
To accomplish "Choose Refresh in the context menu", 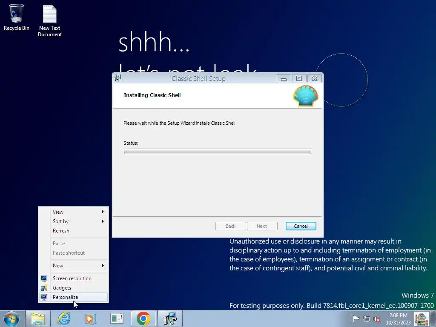I will pos(73,231).
